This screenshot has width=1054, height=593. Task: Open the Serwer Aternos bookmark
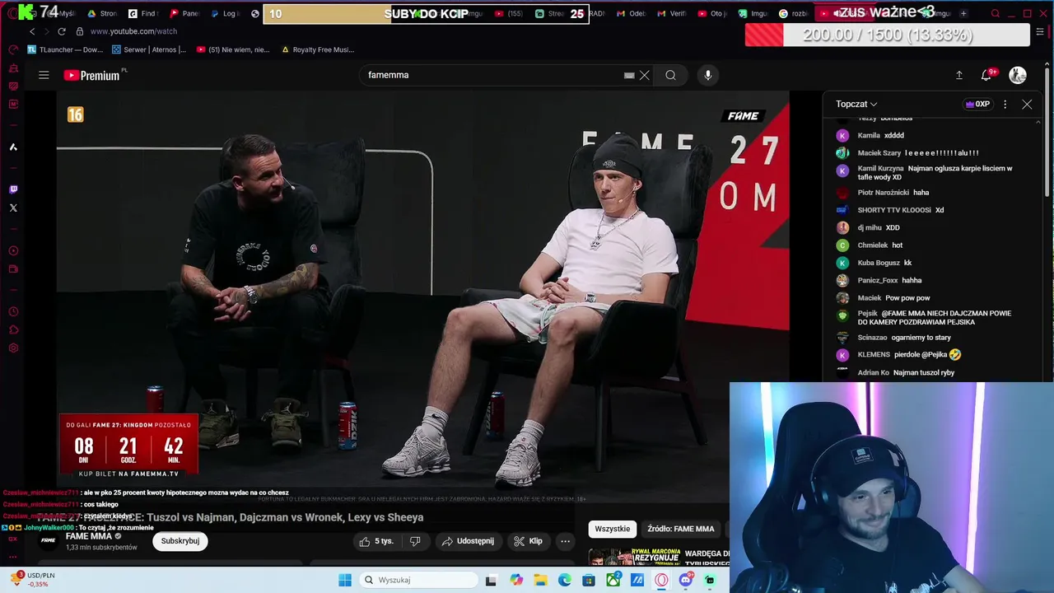[149, 49]
